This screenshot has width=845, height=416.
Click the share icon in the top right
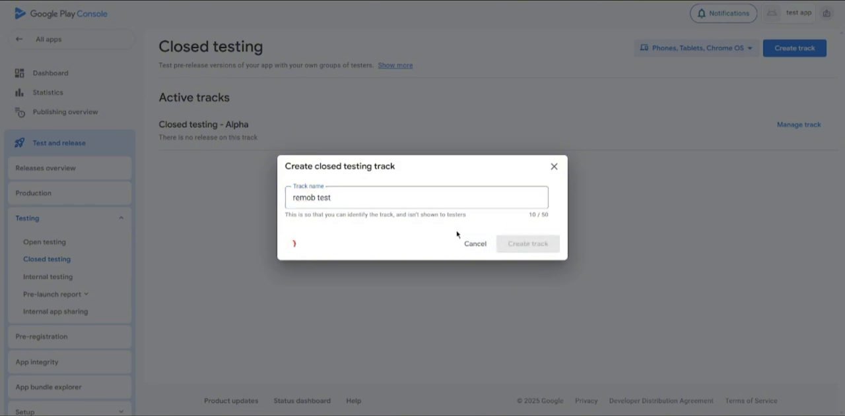click(827, 13)
